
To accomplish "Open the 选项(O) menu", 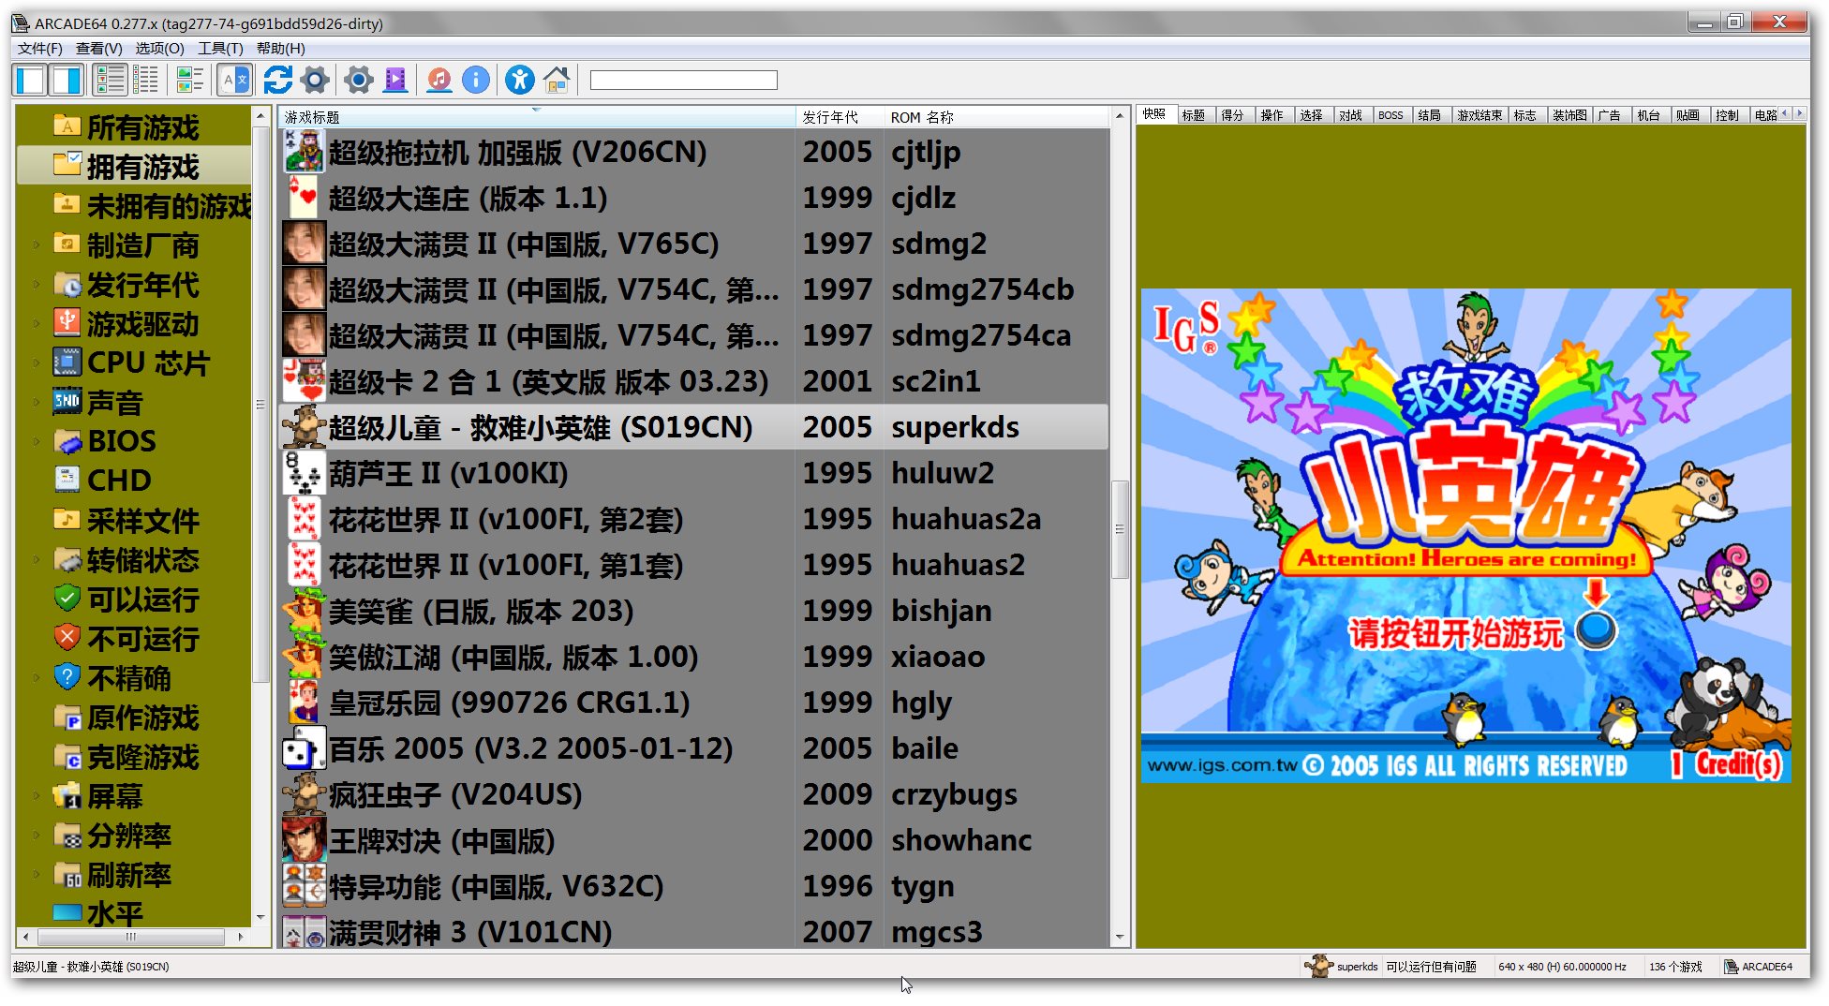I will (159, 49).
